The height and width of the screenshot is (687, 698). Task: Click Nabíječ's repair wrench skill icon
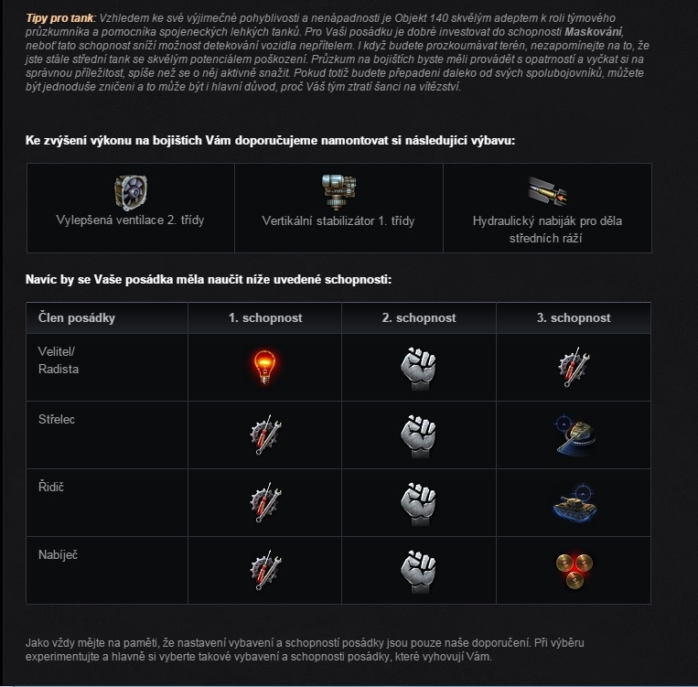pos(265,570)
